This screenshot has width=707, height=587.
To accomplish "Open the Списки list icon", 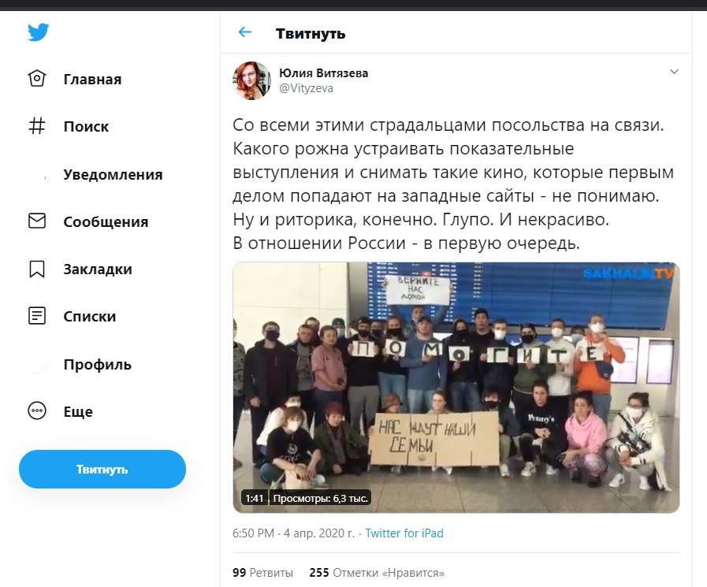I will [x=37, y=316].
